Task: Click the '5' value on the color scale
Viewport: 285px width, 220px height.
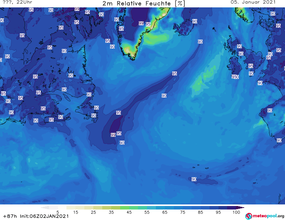Action: pyautogui.click(x=58, y=212)
